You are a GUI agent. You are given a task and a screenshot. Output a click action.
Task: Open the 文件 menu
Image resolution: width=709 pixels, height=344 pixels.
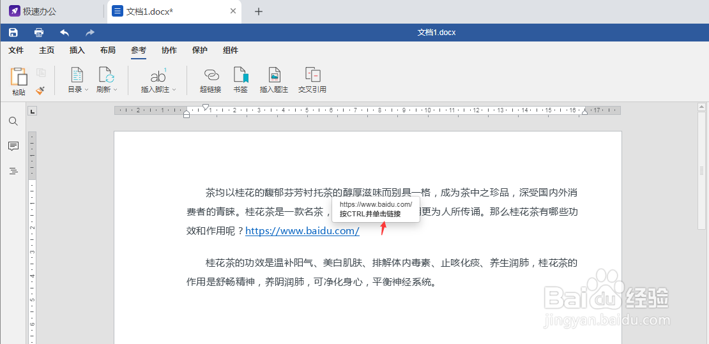pos(16,50)
